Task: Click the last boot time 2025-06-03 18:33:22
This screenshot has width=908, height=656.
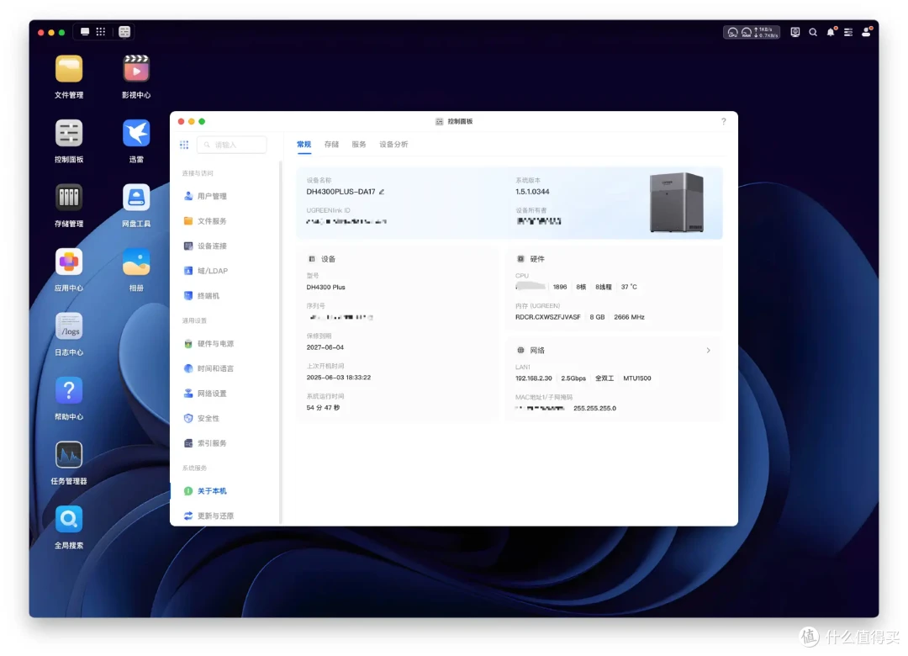Action: click(338, 378)
